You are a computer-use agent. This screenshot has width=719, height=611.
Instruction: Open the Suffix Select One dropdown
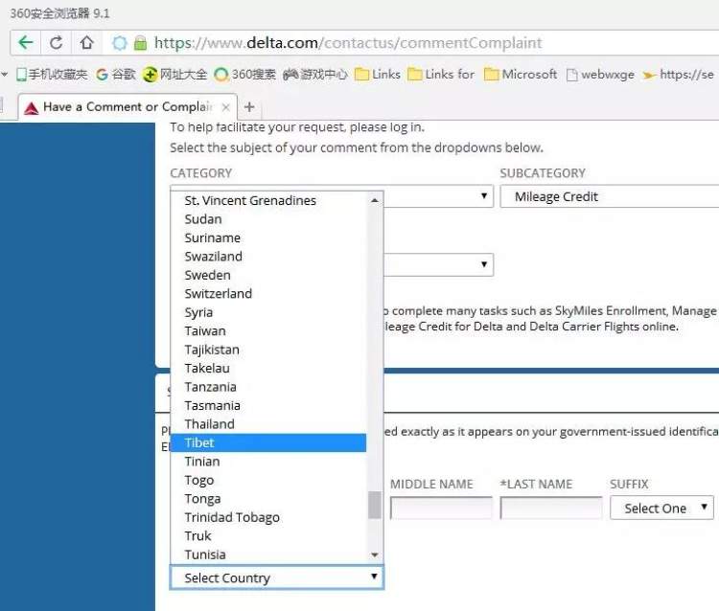click(x=661, y=509)
